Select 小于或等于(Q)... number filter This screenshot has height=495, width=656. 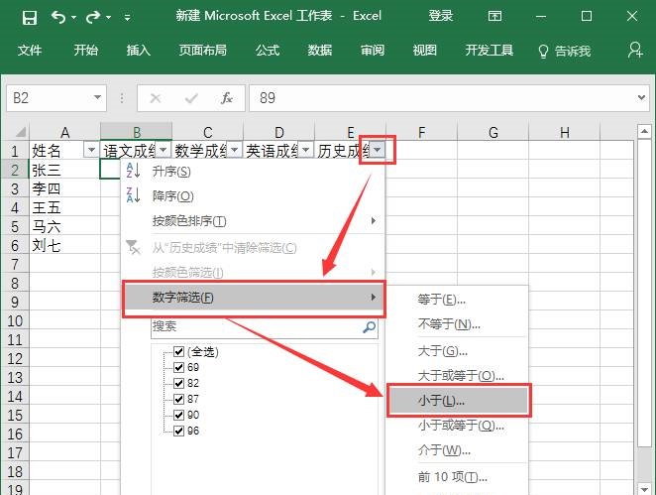coord(458,426)
